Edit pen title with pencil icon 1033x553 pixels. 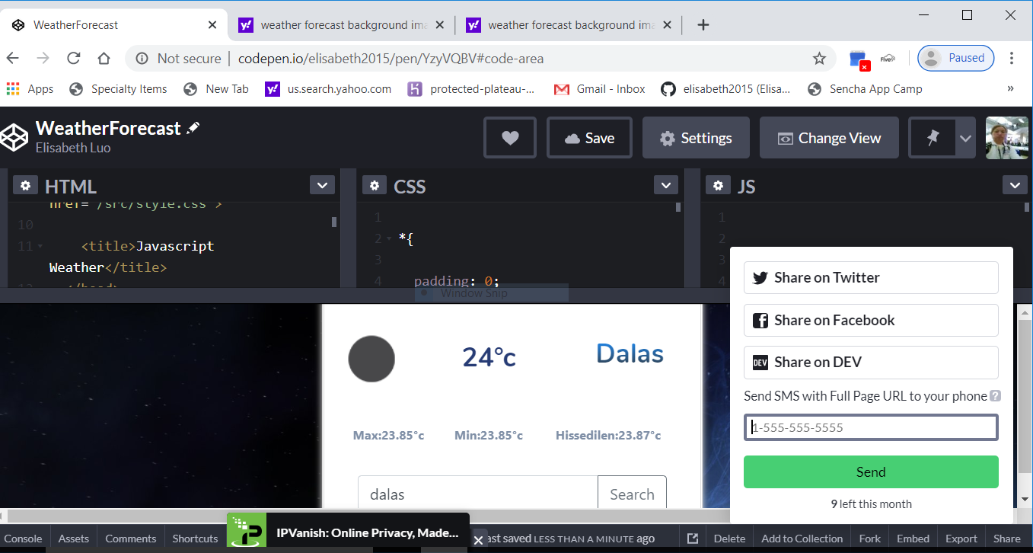193,128
